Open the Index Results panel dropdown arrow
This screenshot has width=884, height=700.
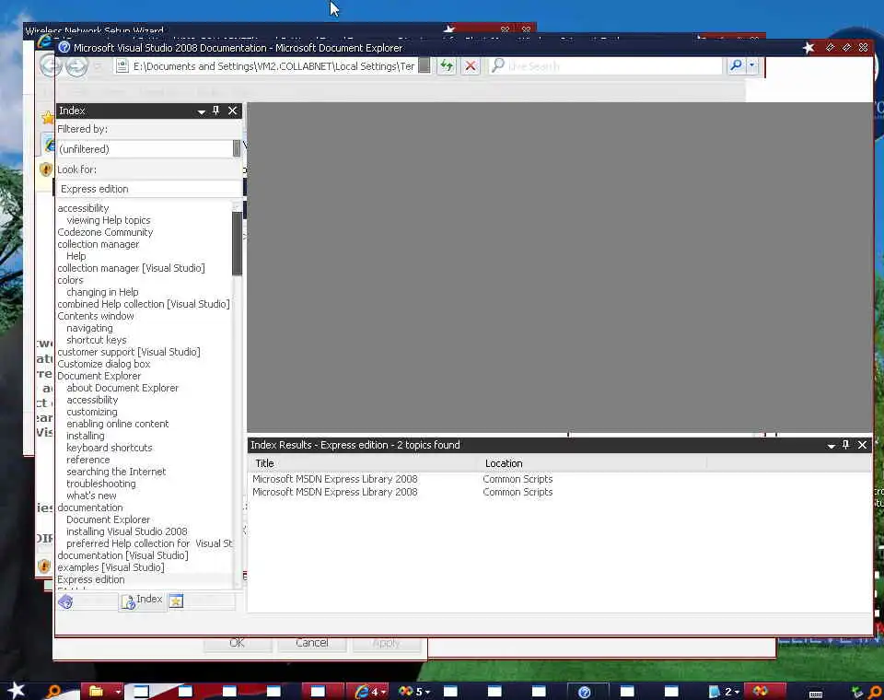tap(831, 446)
